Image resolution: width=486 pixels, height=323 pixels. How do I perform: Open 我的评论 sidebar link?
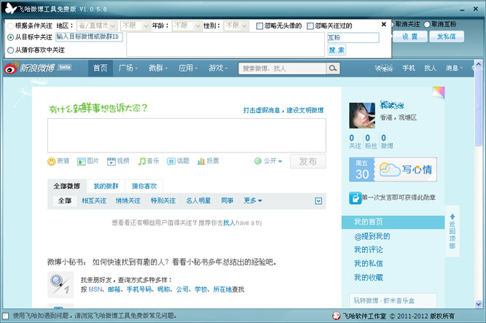pyautogui.click(x=369, y=250)
